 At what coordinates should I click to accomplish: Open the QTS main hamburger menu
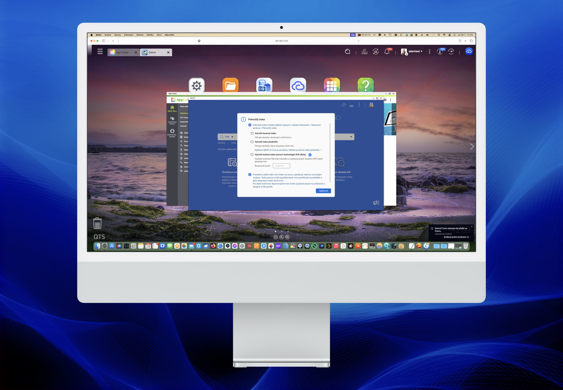click(100, 51)
